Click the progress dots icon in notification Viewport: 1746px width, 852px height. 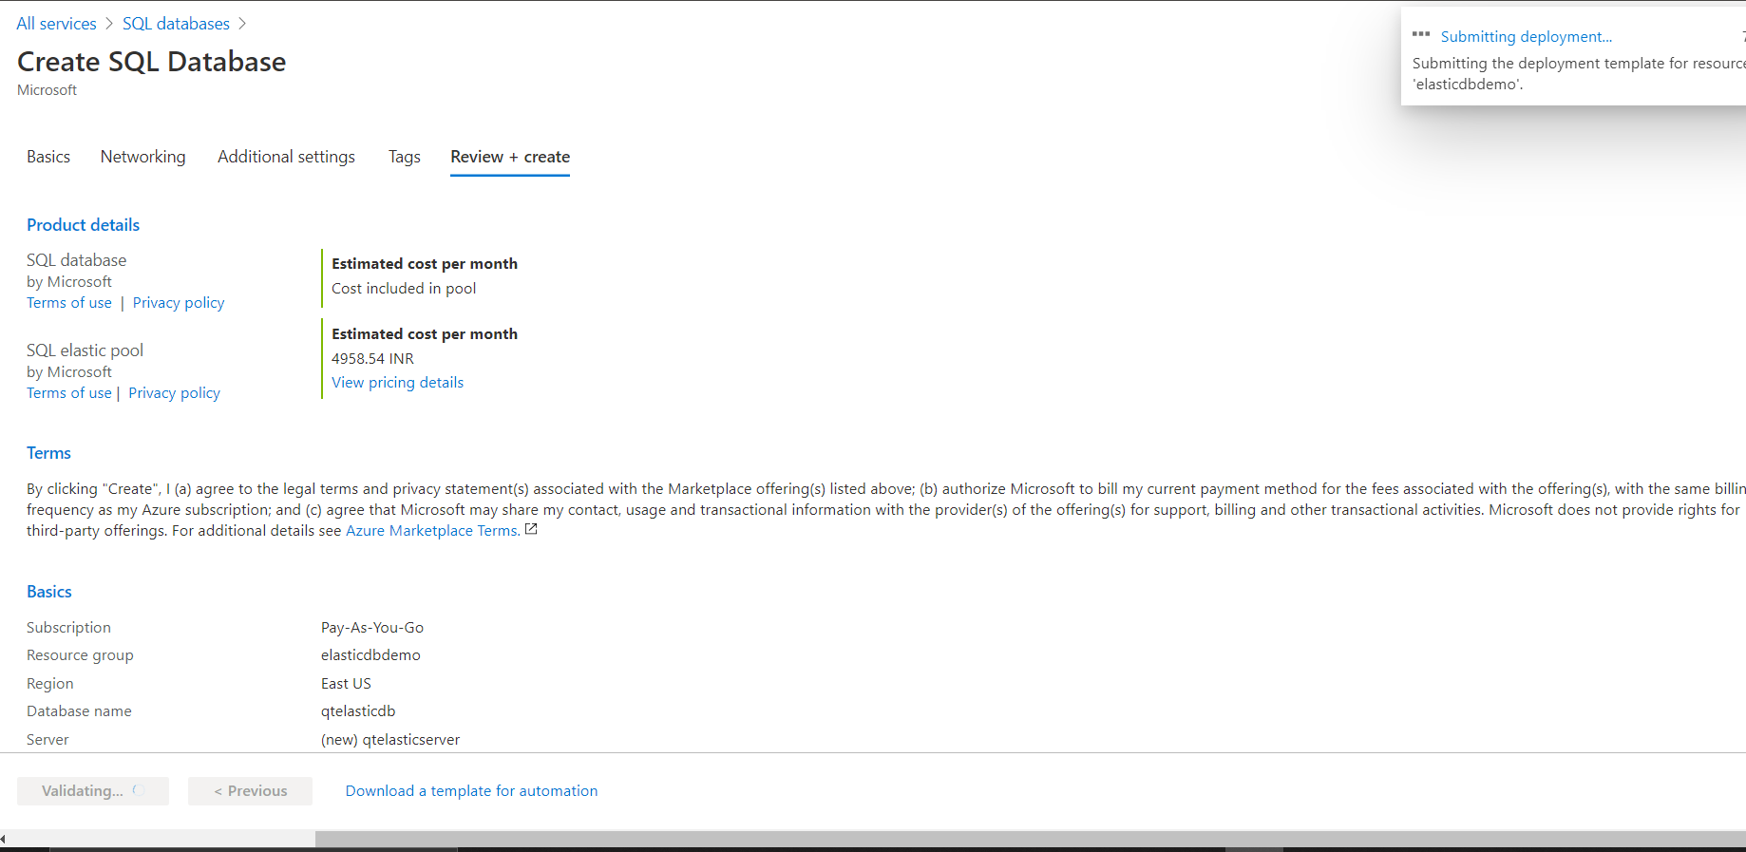click(1421, 34)
